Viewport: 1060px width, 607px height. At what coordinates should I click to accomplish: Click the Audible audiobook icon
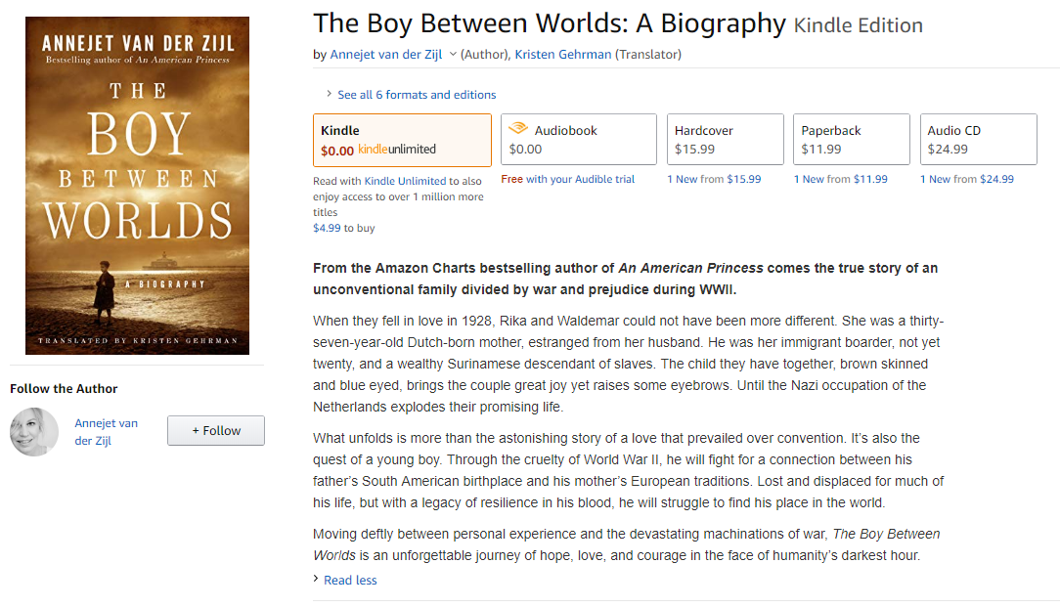click(518, 130)
